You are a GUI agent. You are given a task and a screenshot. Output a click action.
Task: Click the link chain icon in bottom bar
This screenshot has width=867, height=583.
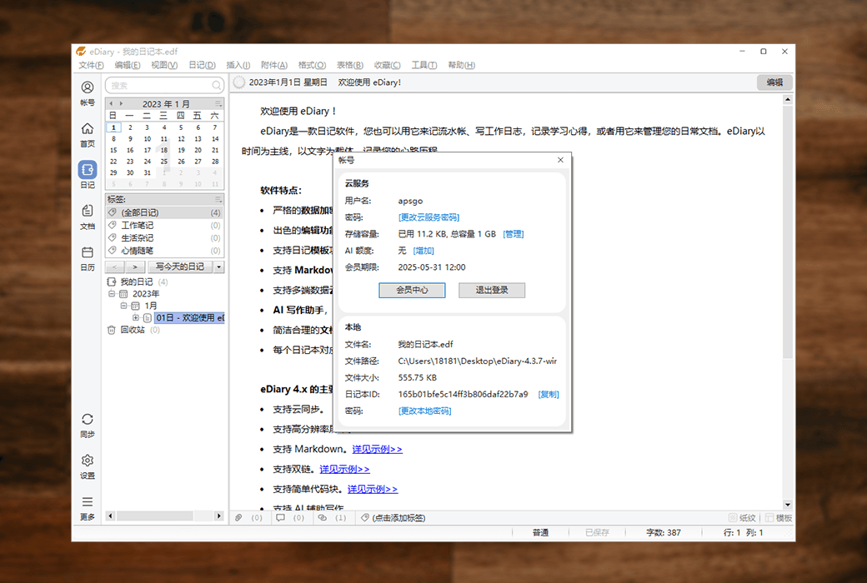(x=323, y=518)
